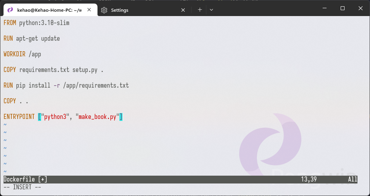The image size is (370, 196).
Task: Click 'requirements.txt' in the first COPY line
Action: (44, 70)
